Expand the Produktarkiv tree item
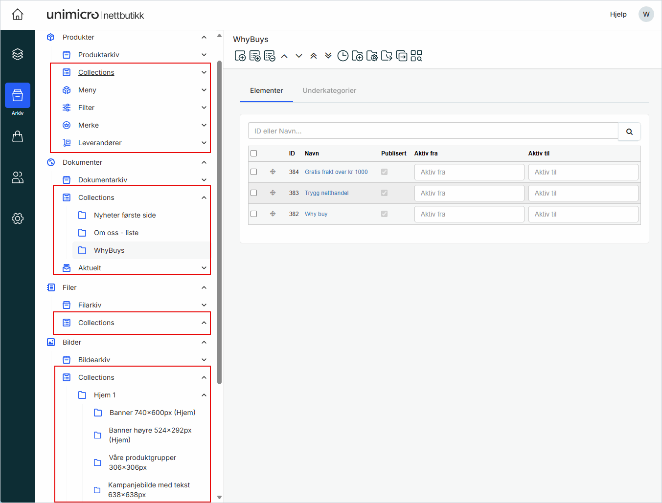The height and width of the screenshot is (503, 662). (x=204, y=55)
